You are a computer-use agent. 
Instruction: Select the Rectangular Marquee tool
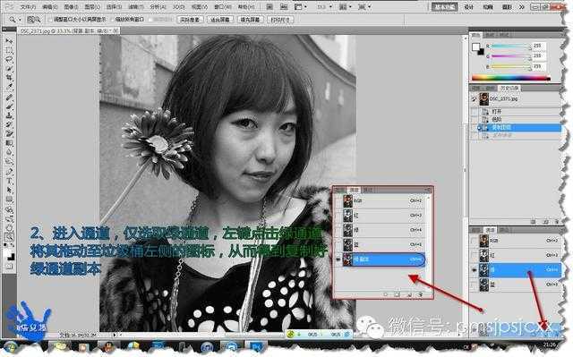pos(9,50)
